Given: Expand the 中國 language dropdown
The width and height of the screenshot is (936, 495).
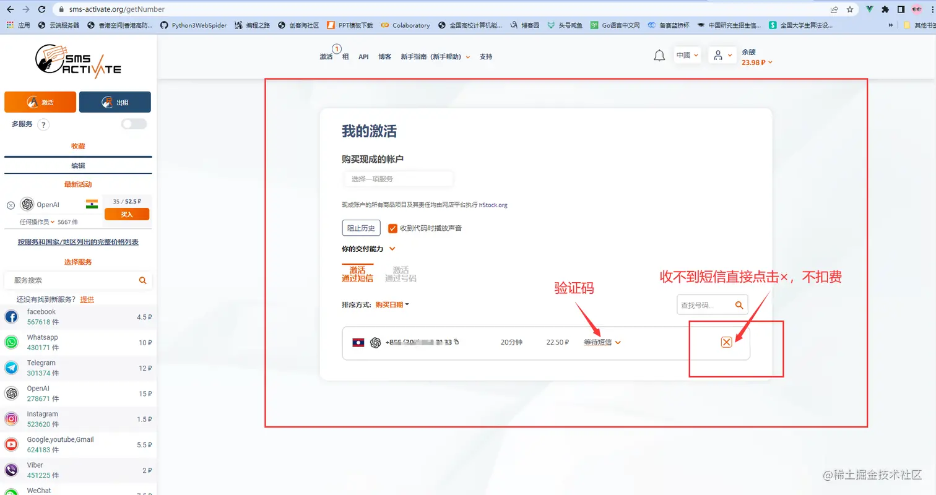Looking at the screenshot, I should [x=687, y=55].
